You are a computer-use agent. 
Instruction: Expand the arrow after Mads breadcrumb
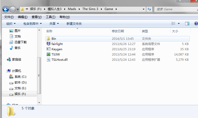tap(79, 9)
